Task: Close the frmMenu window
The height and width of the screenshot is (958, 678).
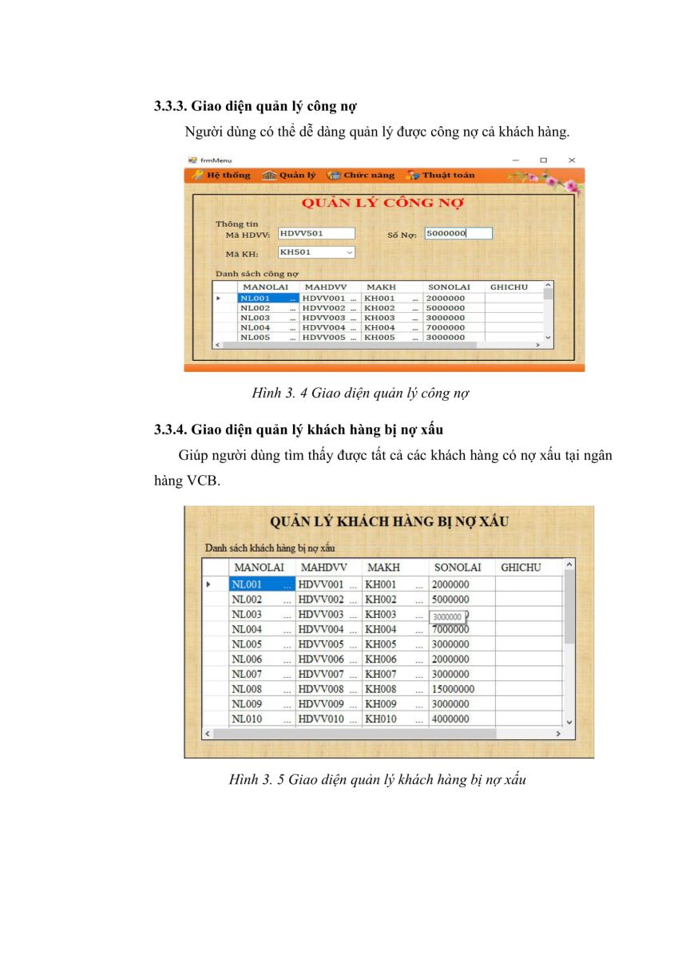Action: (572, 160)
